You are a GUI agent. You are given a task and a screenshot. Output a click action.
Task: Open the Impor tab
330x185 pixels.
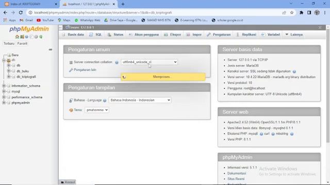click(194, 34)
